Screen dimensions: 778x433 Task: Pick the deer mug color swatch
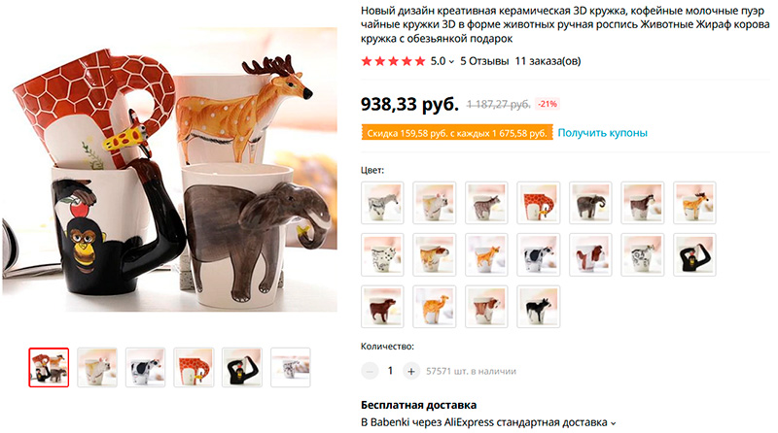point(694,203)
